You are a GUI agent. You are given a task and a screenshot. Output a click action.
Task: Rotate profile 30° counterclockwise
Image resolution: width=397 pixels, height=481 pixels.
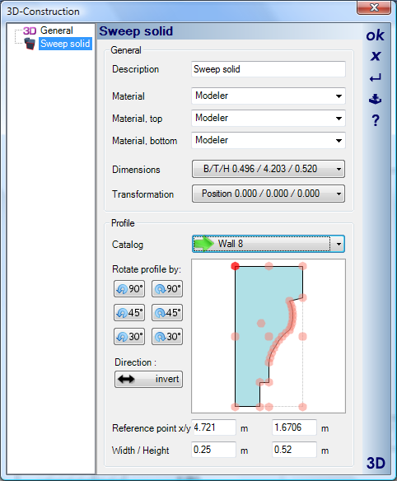(x=129, y=337)
